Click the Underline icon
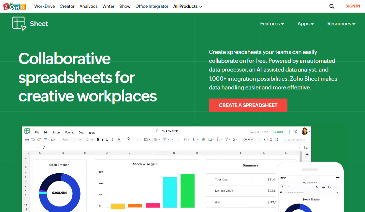 coord(107,139)
